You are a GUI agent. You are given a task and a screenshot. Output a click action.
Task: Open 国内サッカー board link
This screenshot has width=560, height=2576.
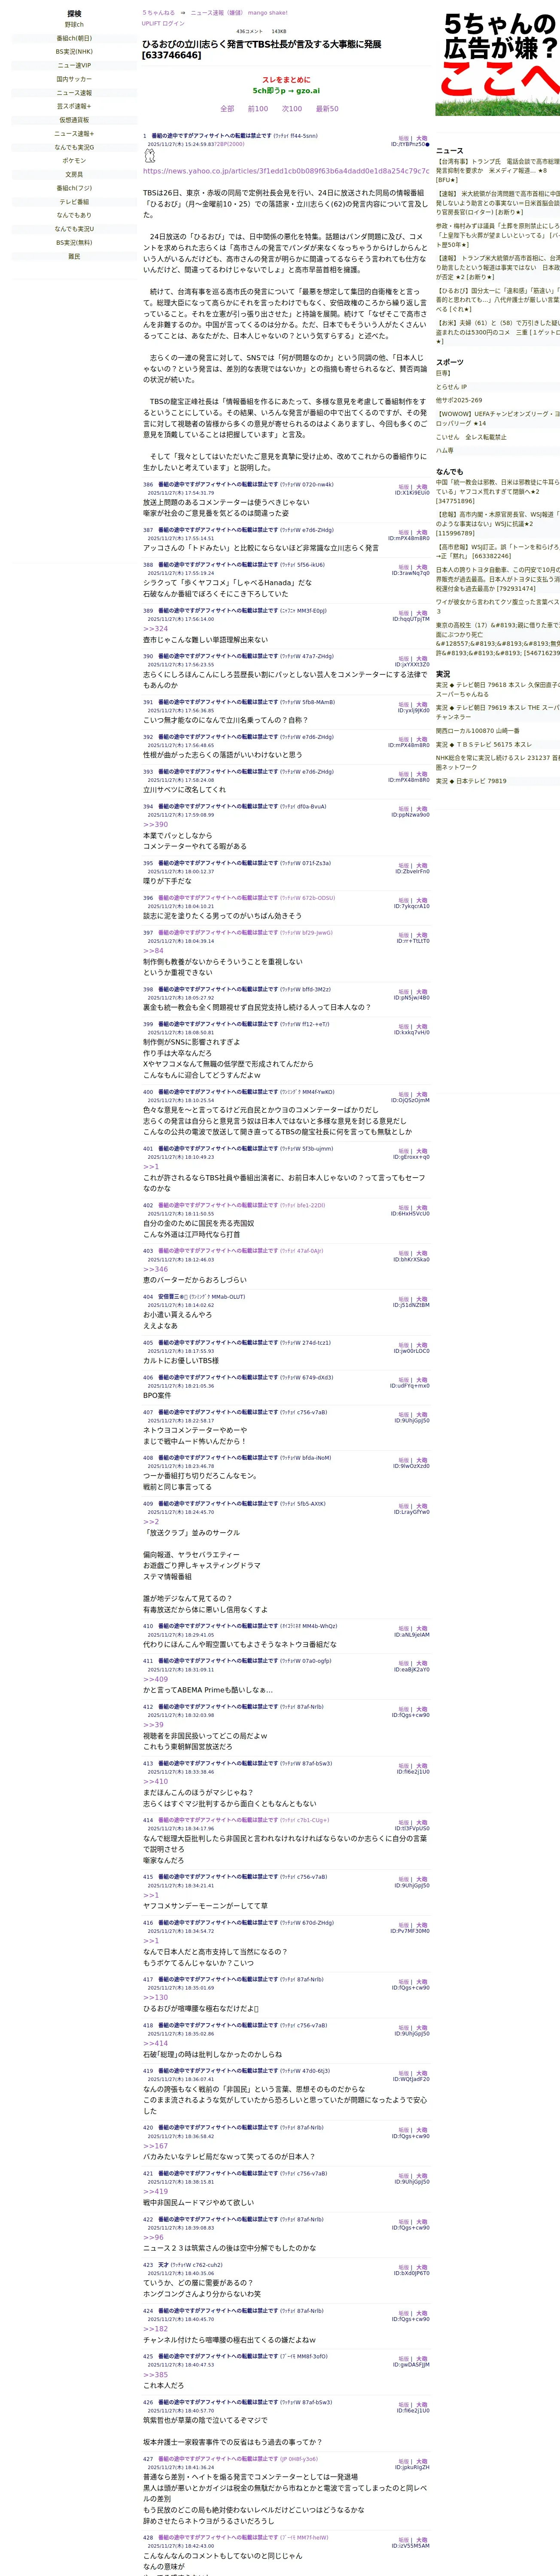(x=74, y=79)
